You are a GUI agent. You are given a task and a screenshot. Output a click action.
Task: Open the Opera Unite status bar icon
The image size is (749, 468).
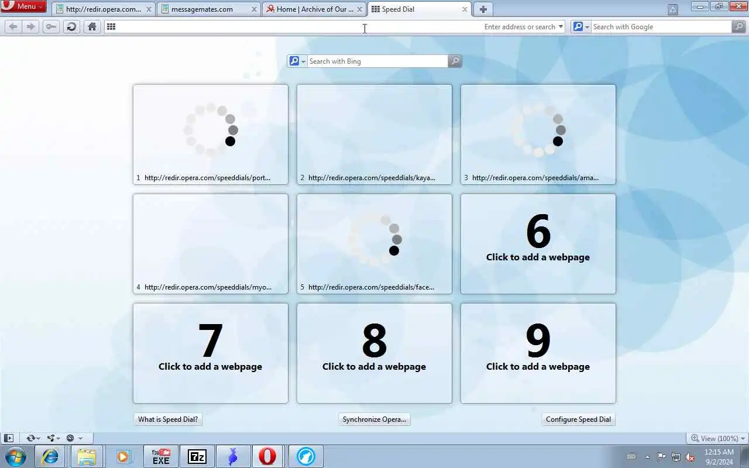coord(51,438)
